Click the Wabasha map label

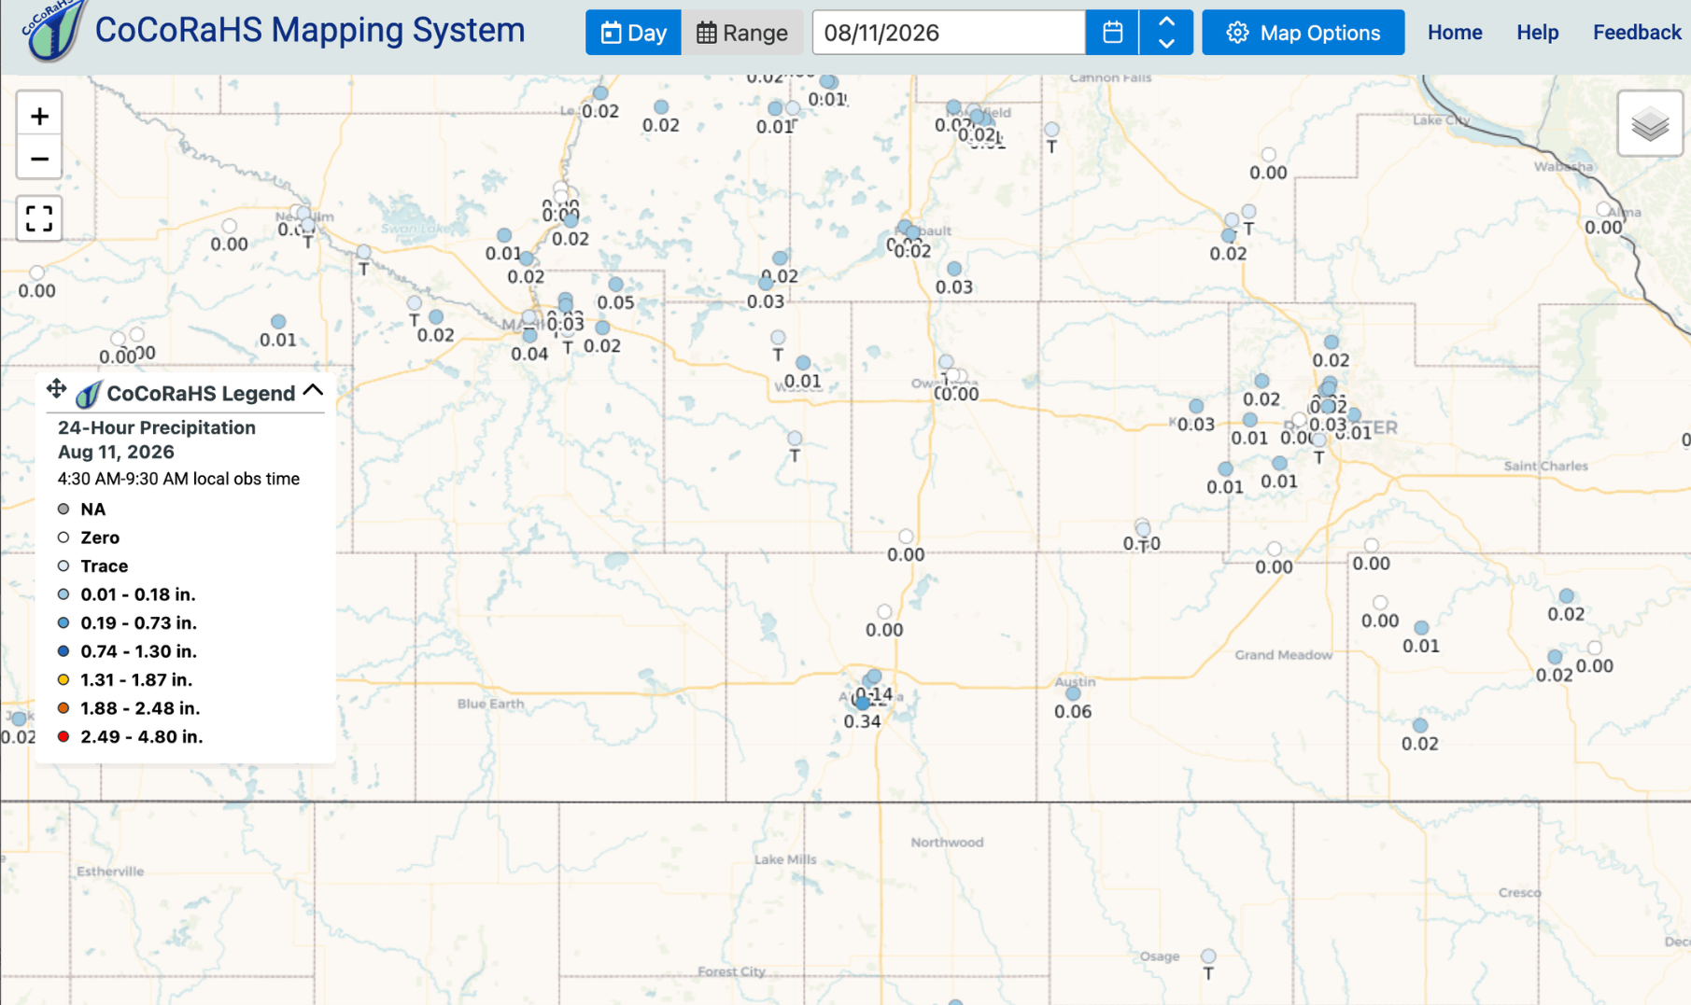(x=1563, y=167)
